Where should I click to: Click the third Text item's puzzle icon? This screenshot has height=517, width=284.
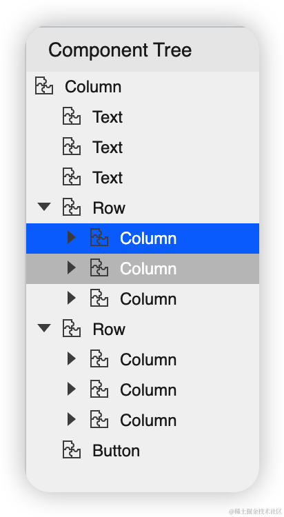click(x=72, y=177)
